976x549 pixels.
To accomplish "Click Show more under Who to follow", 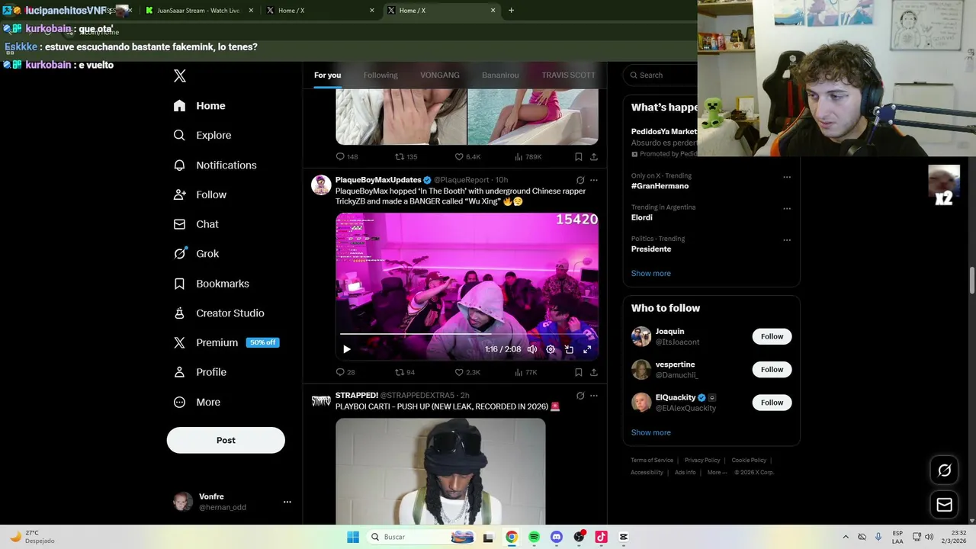I will (x=650, y=432).
